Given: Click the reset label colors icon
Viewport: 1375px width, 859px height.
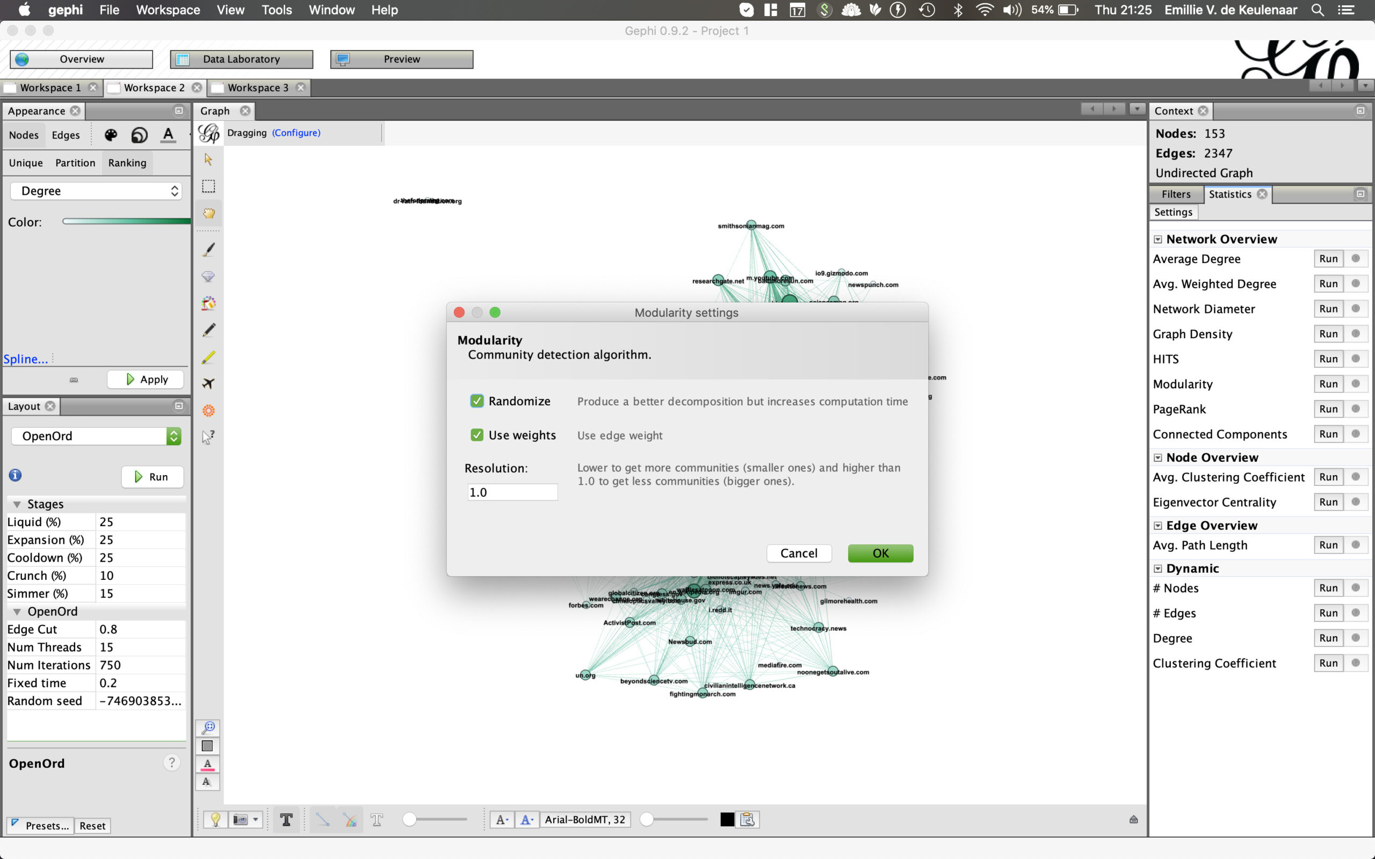Looking at the screenshot, I should click(207, 764).
